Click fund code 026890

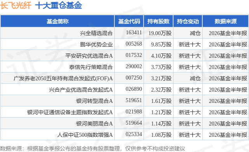tap(134, 89)
